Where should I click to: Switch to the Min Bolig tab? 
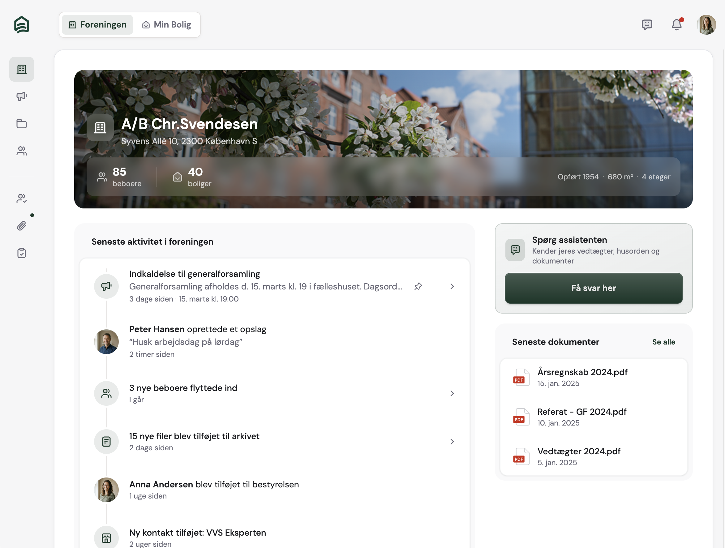tap(166, 24)
